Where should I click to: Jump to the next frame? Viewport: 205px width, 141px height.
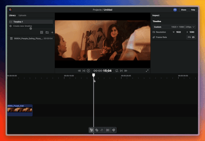121,71
